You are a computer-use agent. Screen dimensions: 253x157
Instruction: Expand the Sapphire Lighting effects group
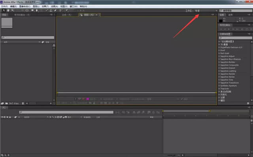pos(219,71)
